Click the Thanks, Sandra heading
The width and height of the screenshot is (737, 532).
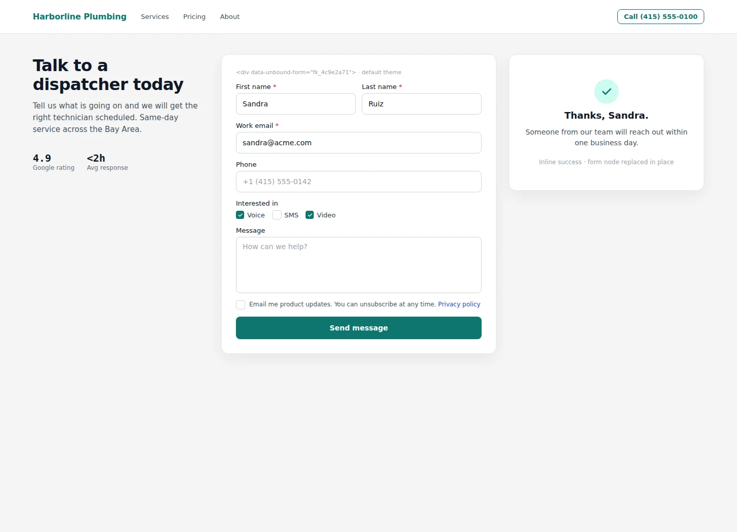(606, 116)
